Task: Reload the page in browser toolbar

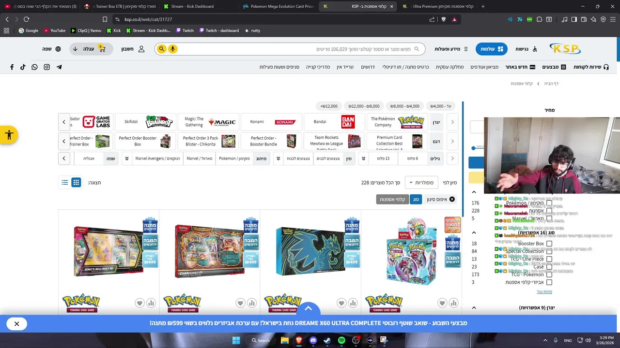Action: (x=26, y=19)
